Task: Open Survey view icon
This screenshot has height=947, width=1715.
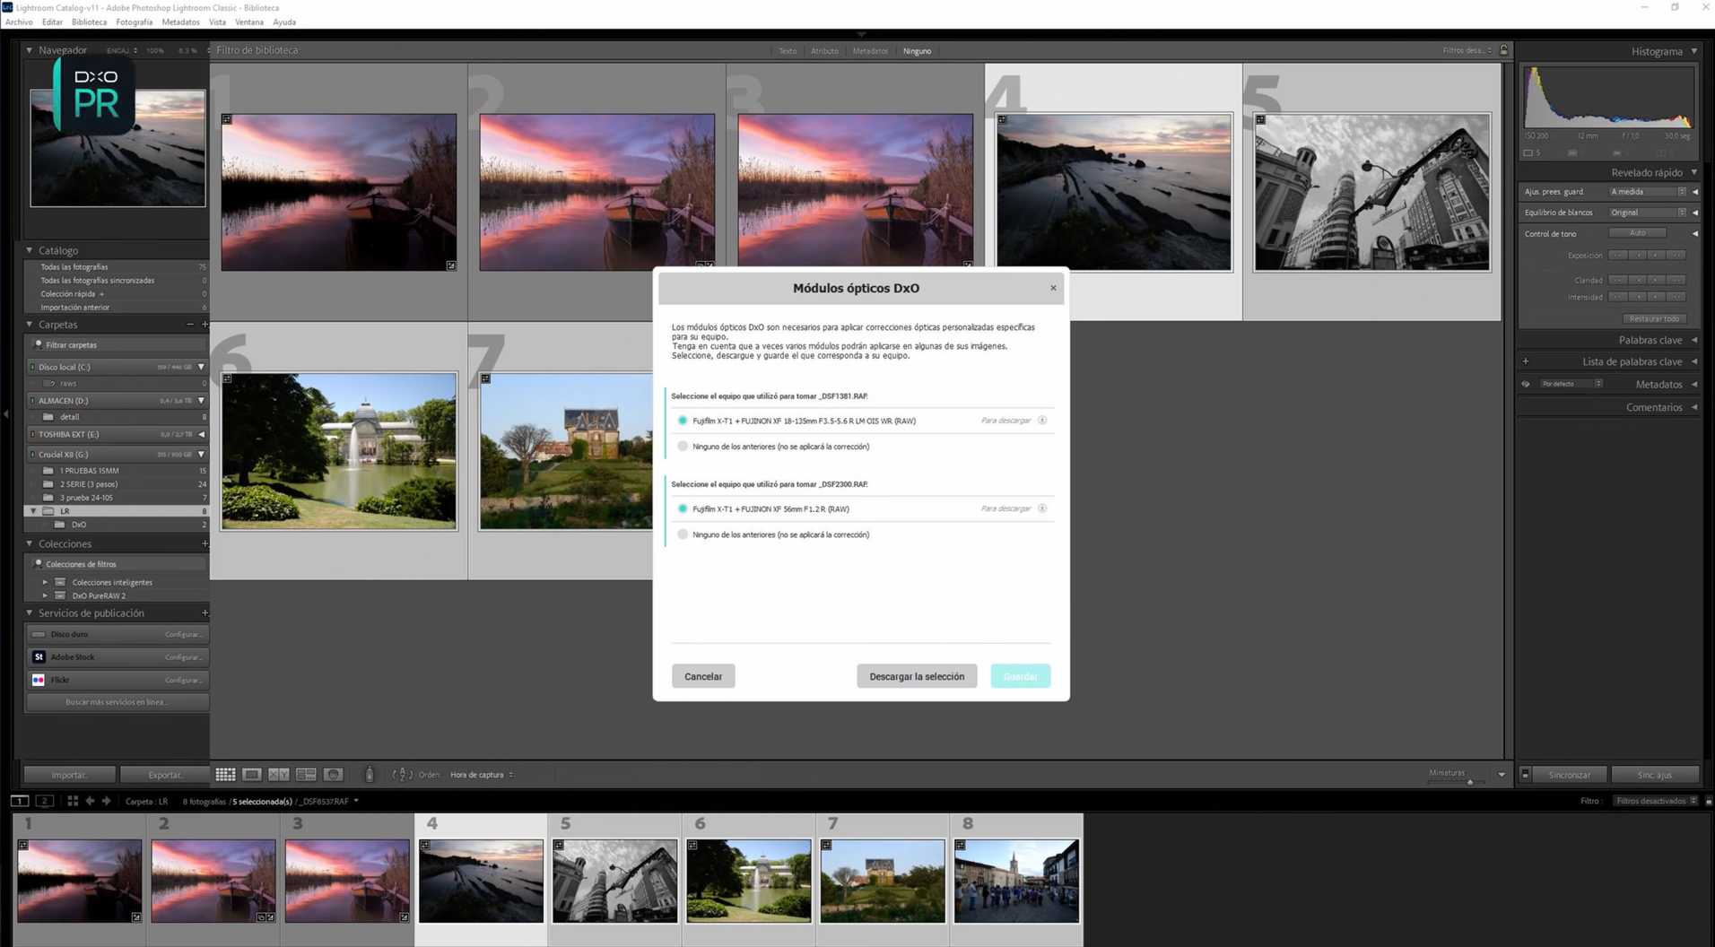Action: pos(306,775)
